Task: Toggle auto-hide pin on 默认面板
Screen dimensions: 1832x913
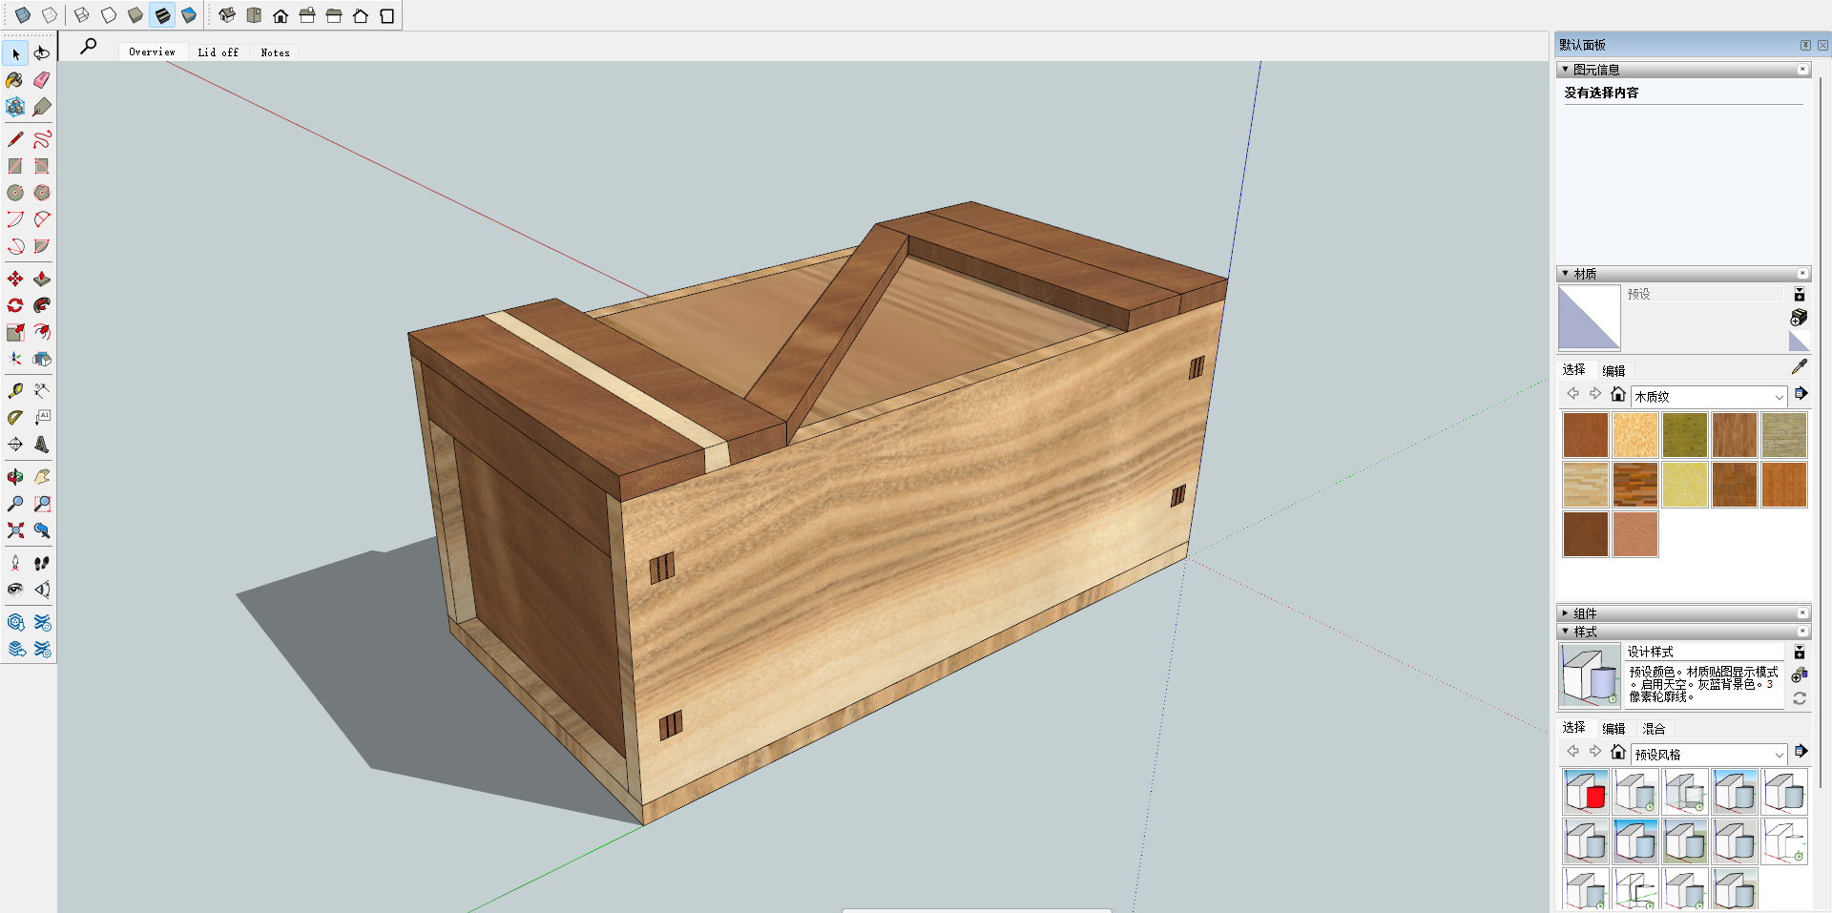Action: coord(1805,45)
